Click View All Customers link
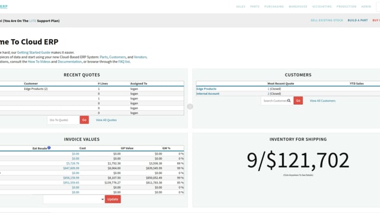This screenshot has width=380, height=213. coord(322,101)
